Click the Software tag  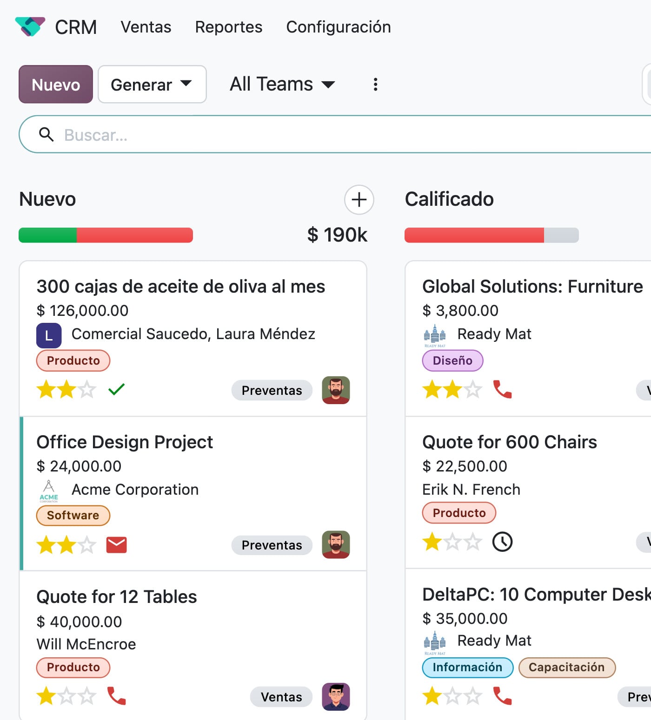[x=73, y=515]
